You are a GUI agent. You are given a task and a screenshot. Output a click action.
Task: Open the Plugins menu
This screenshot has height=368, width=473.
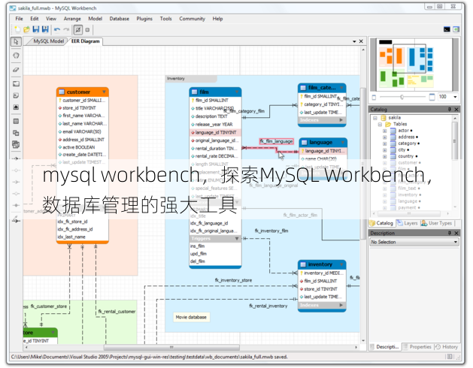[x=144, y=19]
